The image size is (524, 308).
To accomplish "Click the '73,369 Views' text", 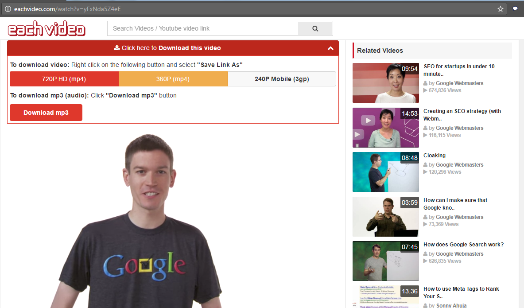I will click(x=441, y=224).
